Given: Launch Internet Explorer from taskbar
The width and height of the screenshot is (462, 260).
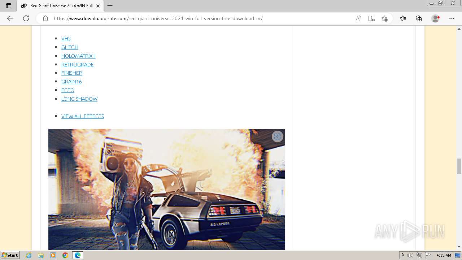Looking at the screenshot, I should [29, 255].
